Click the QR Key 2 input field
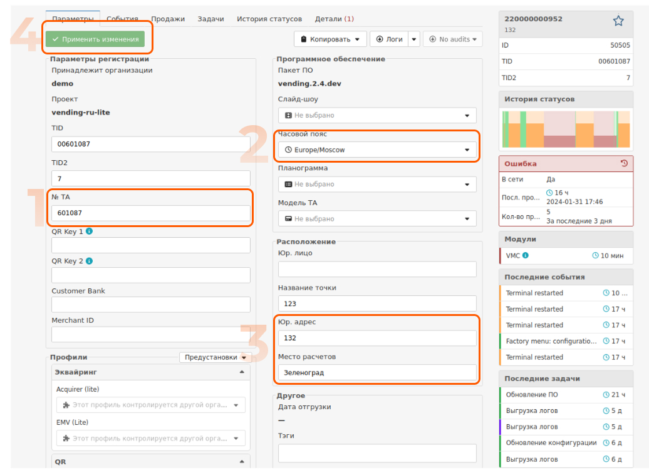Screen dimensions: 649x473 coord(150,275)
